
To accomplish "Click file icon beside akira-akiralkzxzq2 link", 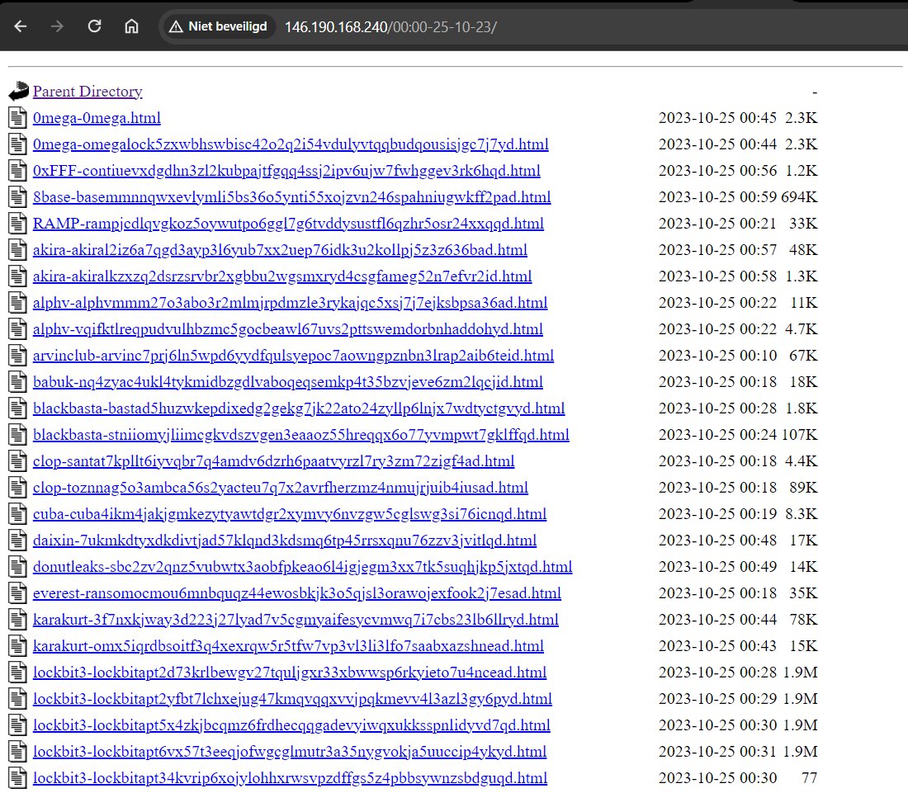I will click(x=18, y=276).
